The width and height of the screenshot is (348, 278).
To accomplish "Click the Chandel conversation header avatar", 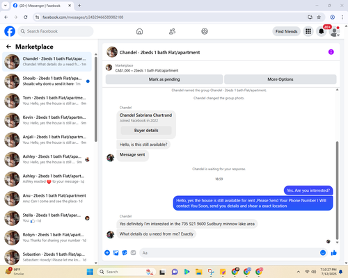I will [x=112, y=52].
